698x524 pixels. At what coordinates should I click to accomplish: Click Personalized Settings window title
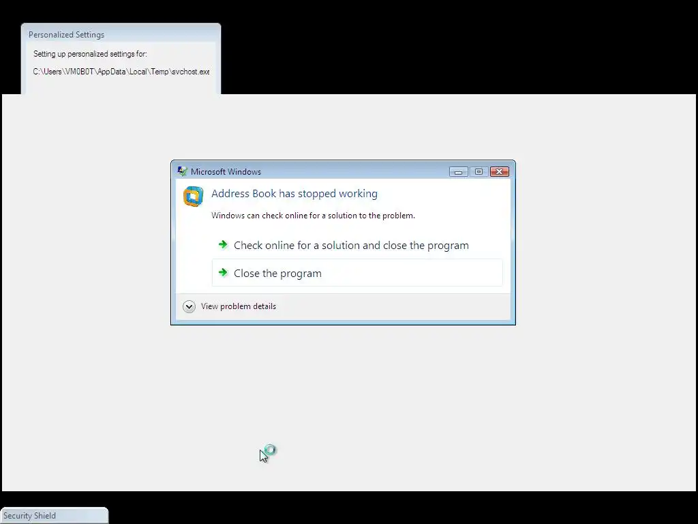(x=66, y=35)
